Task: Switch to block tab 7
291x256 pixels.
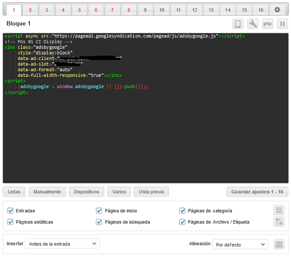Action: point(112,10)
